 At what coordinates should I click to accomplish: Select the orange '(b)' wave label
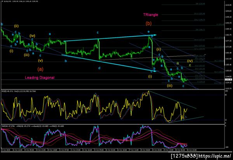click(x=149, y=24)
